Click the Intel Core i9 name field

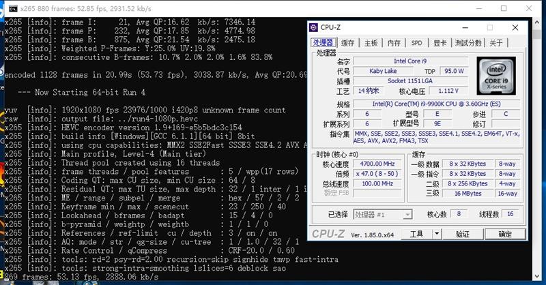click(410, 61)
